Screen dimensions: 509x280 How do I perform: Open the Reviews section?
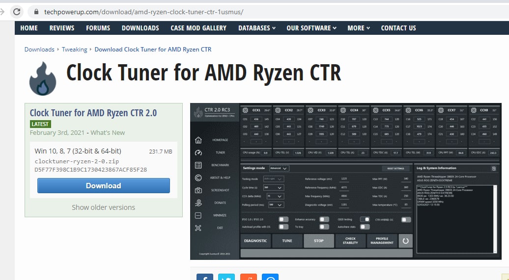[62, 28]
